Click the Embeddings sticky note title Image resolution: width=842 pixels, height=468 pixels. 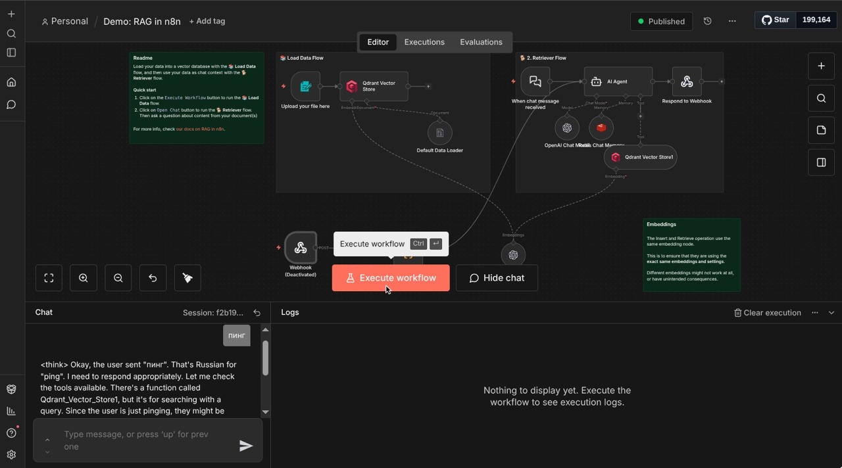[x=661, y=224]
